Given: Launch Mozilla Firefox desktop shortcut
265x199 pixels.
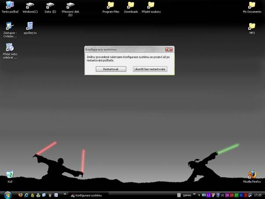Looking at the screenshot, I should click(252, 177).
